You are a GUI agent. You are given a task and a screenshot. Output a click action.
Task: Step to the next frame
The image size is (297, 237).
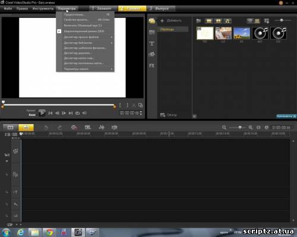(64, 113)
